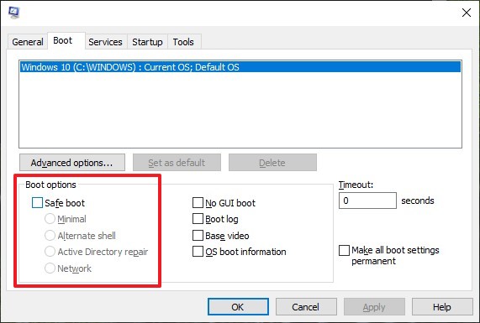
Task: Close the System Configuration window
Action: 467,13
